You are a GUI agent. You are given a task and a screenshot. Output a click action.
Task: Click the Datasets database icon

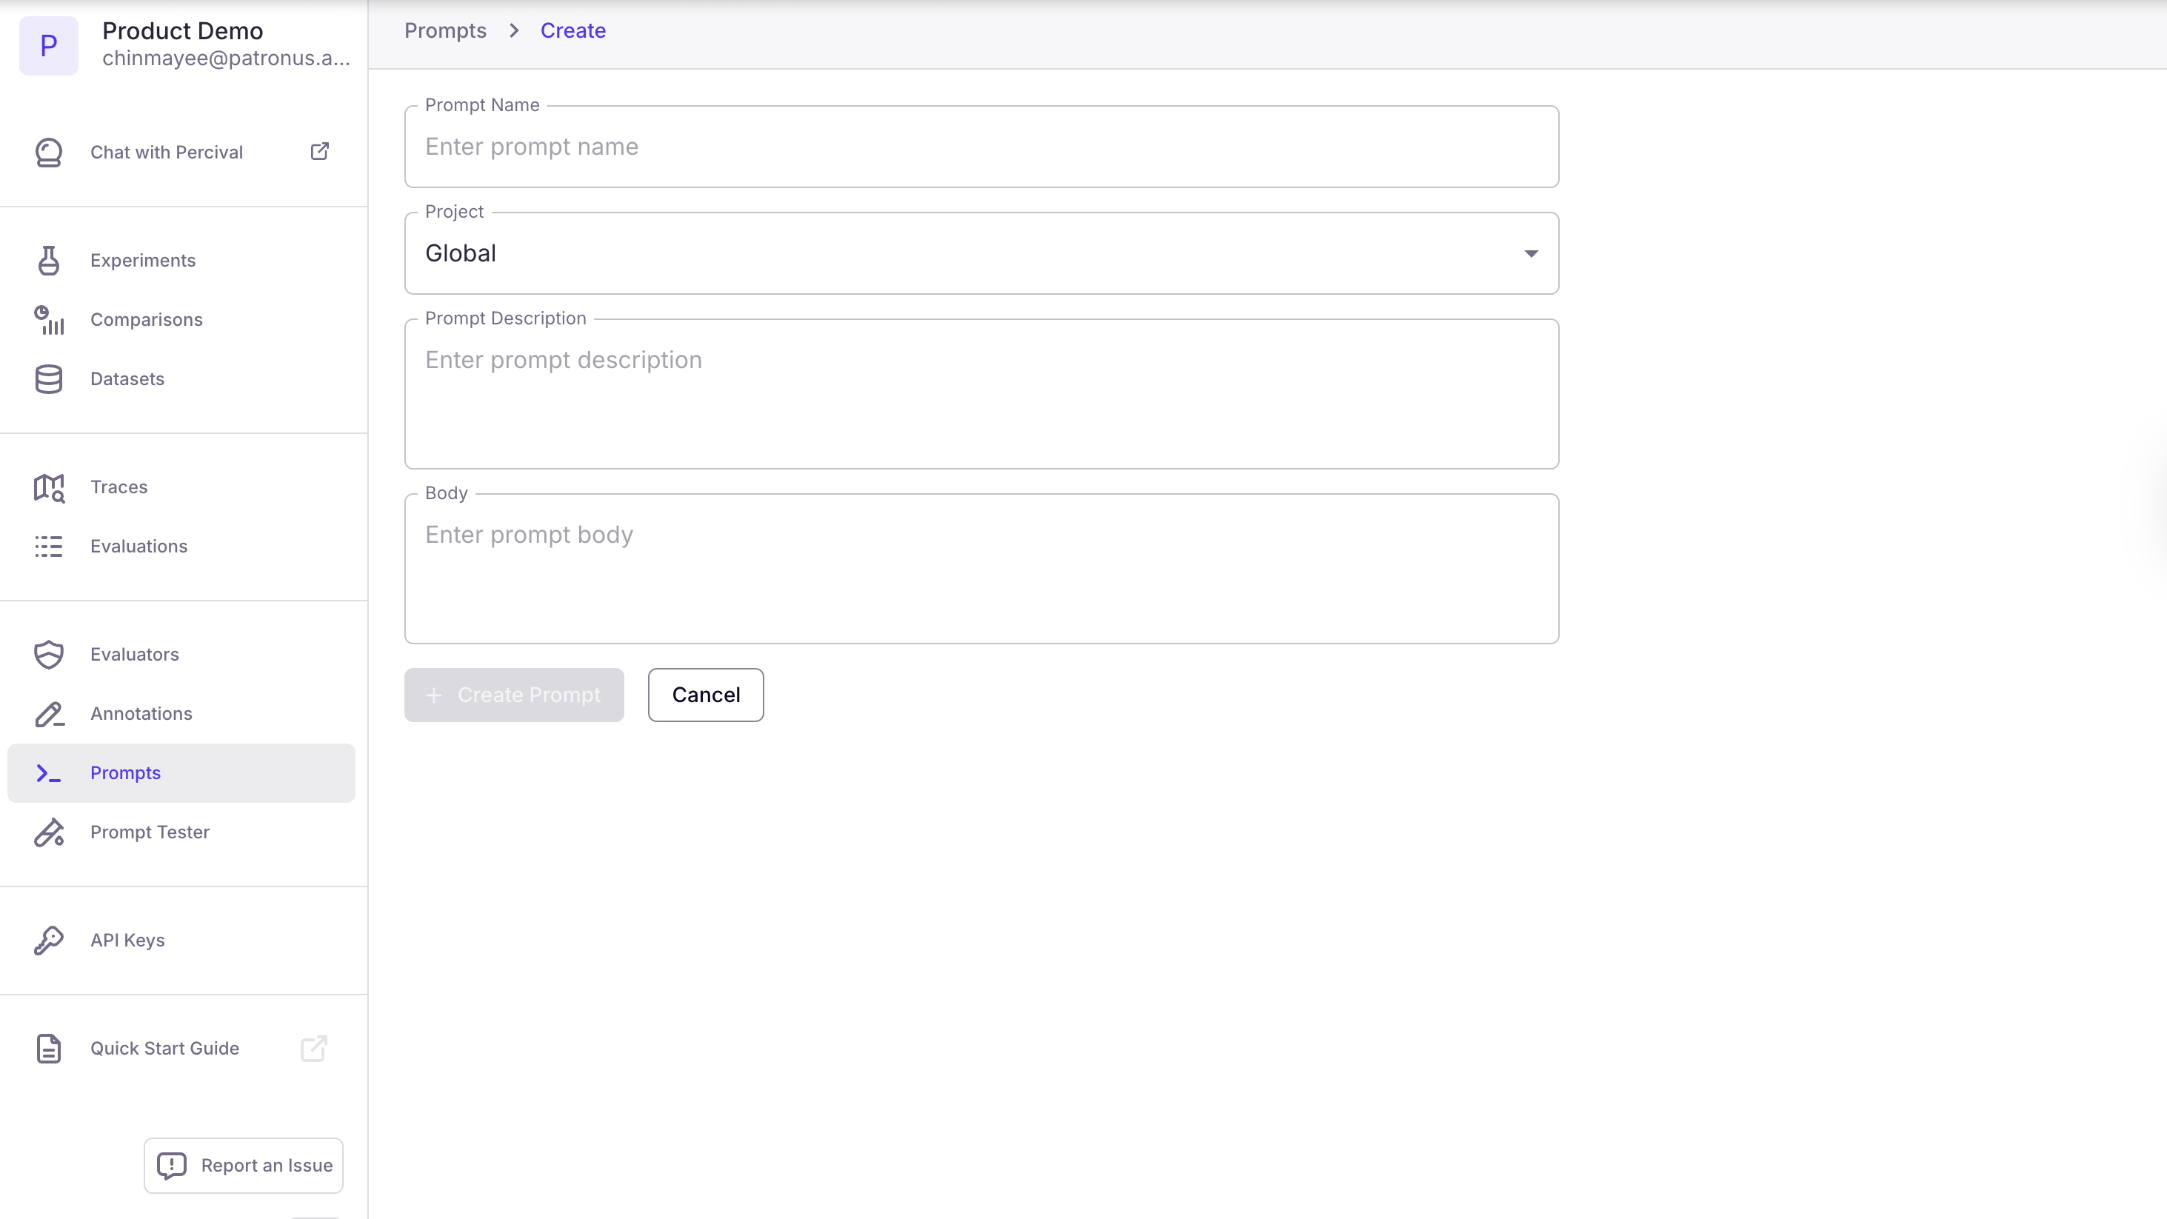(x=49, y=378)
